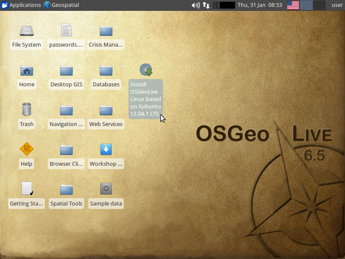Screen dimensions: 345x259
Task: Click the 'Getting Sta...' label
Action: click(26, 203)
